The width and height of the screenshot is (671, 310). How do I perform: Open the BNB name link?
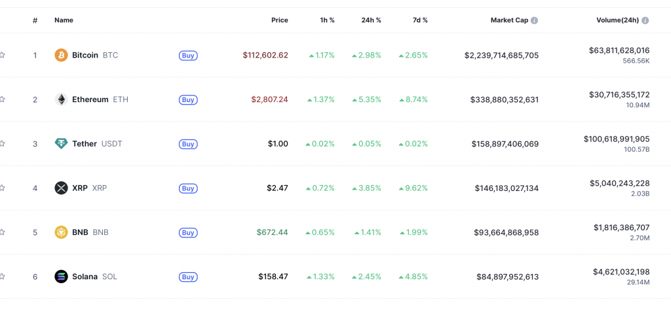point(80,232)
